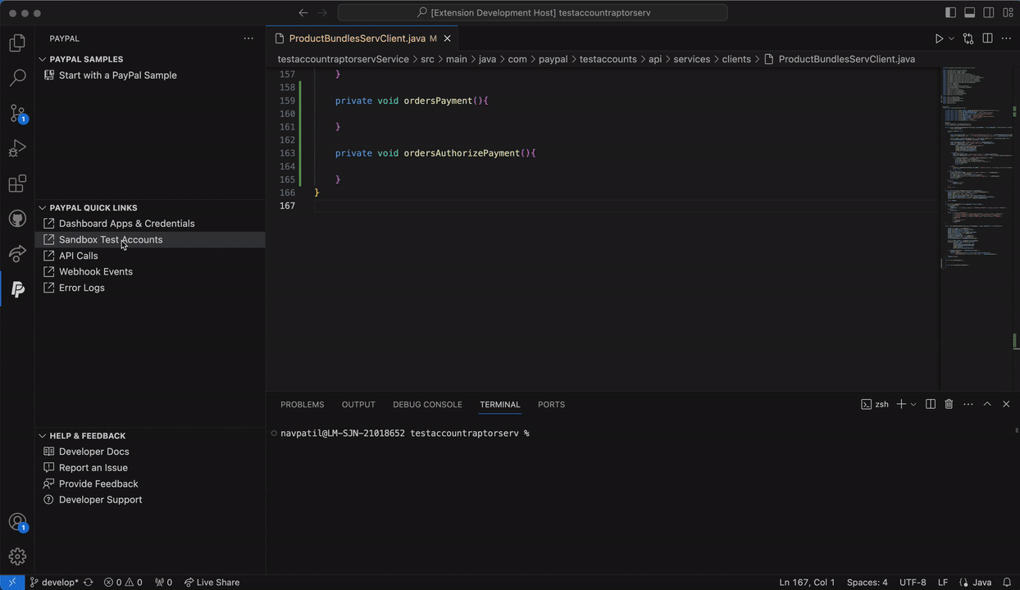Open Dashboard Apps & Credentials link
Image resolution: width=1020 pixels, height=590 pixels.
point(126,224)
